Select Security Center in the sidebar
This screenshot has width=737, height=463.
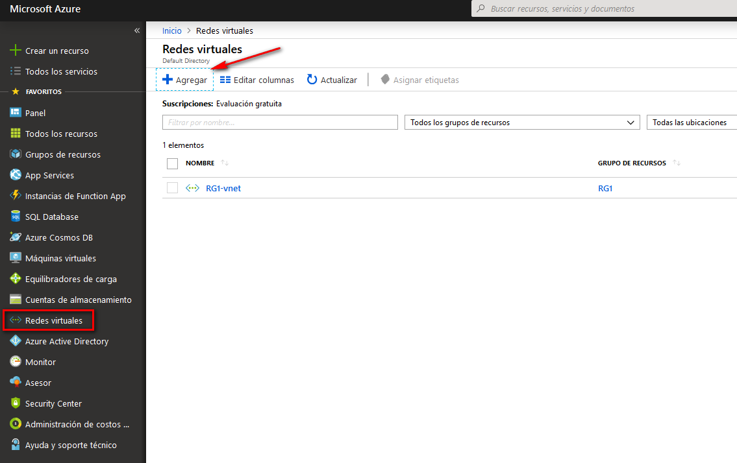pos(53,403)
